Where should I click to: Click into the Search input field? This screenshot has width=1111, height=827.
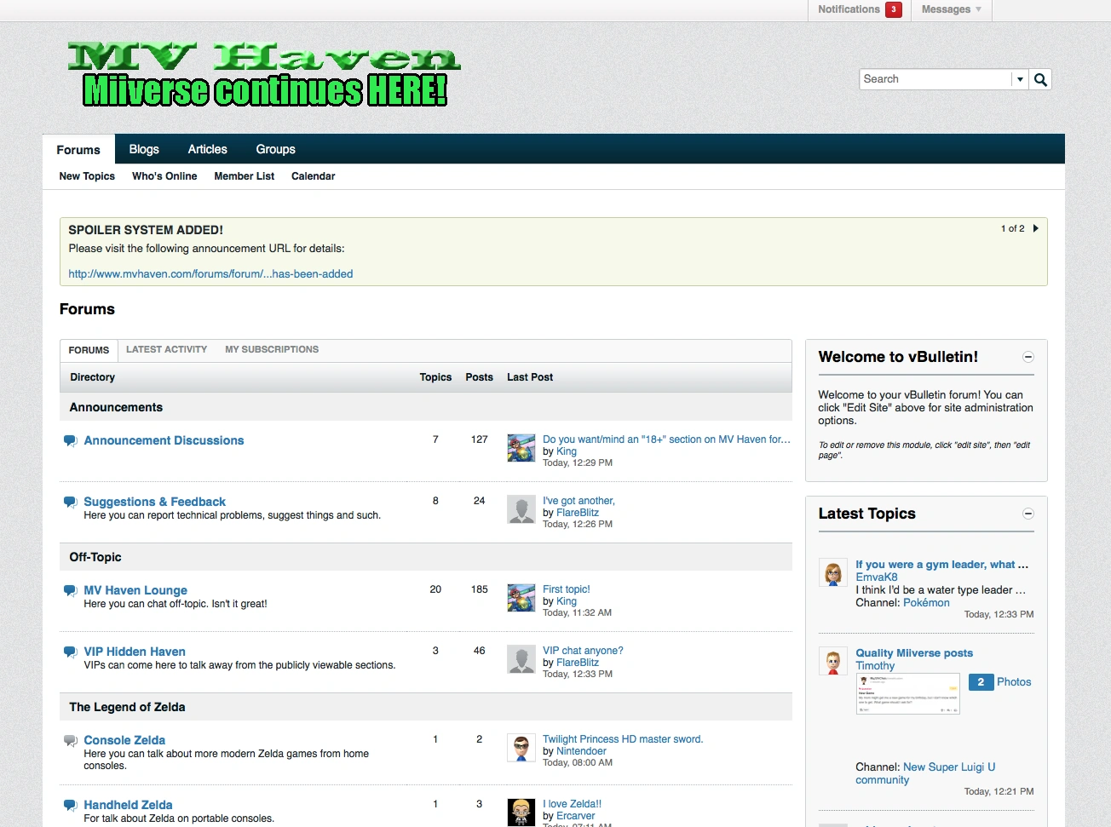click(x=935, y=79)
